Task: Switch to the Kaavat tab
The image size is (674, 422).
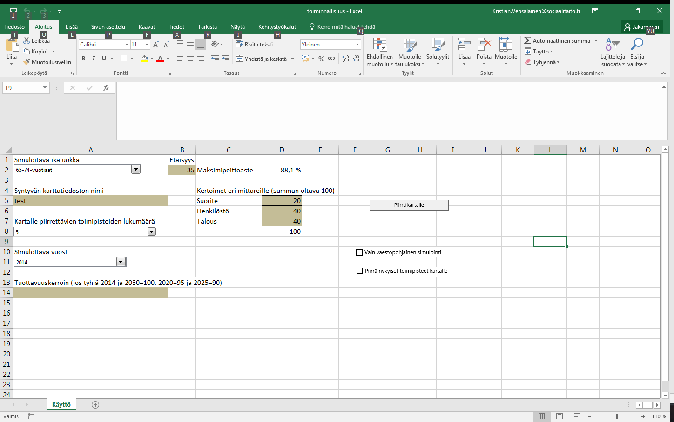Action: 147,27
